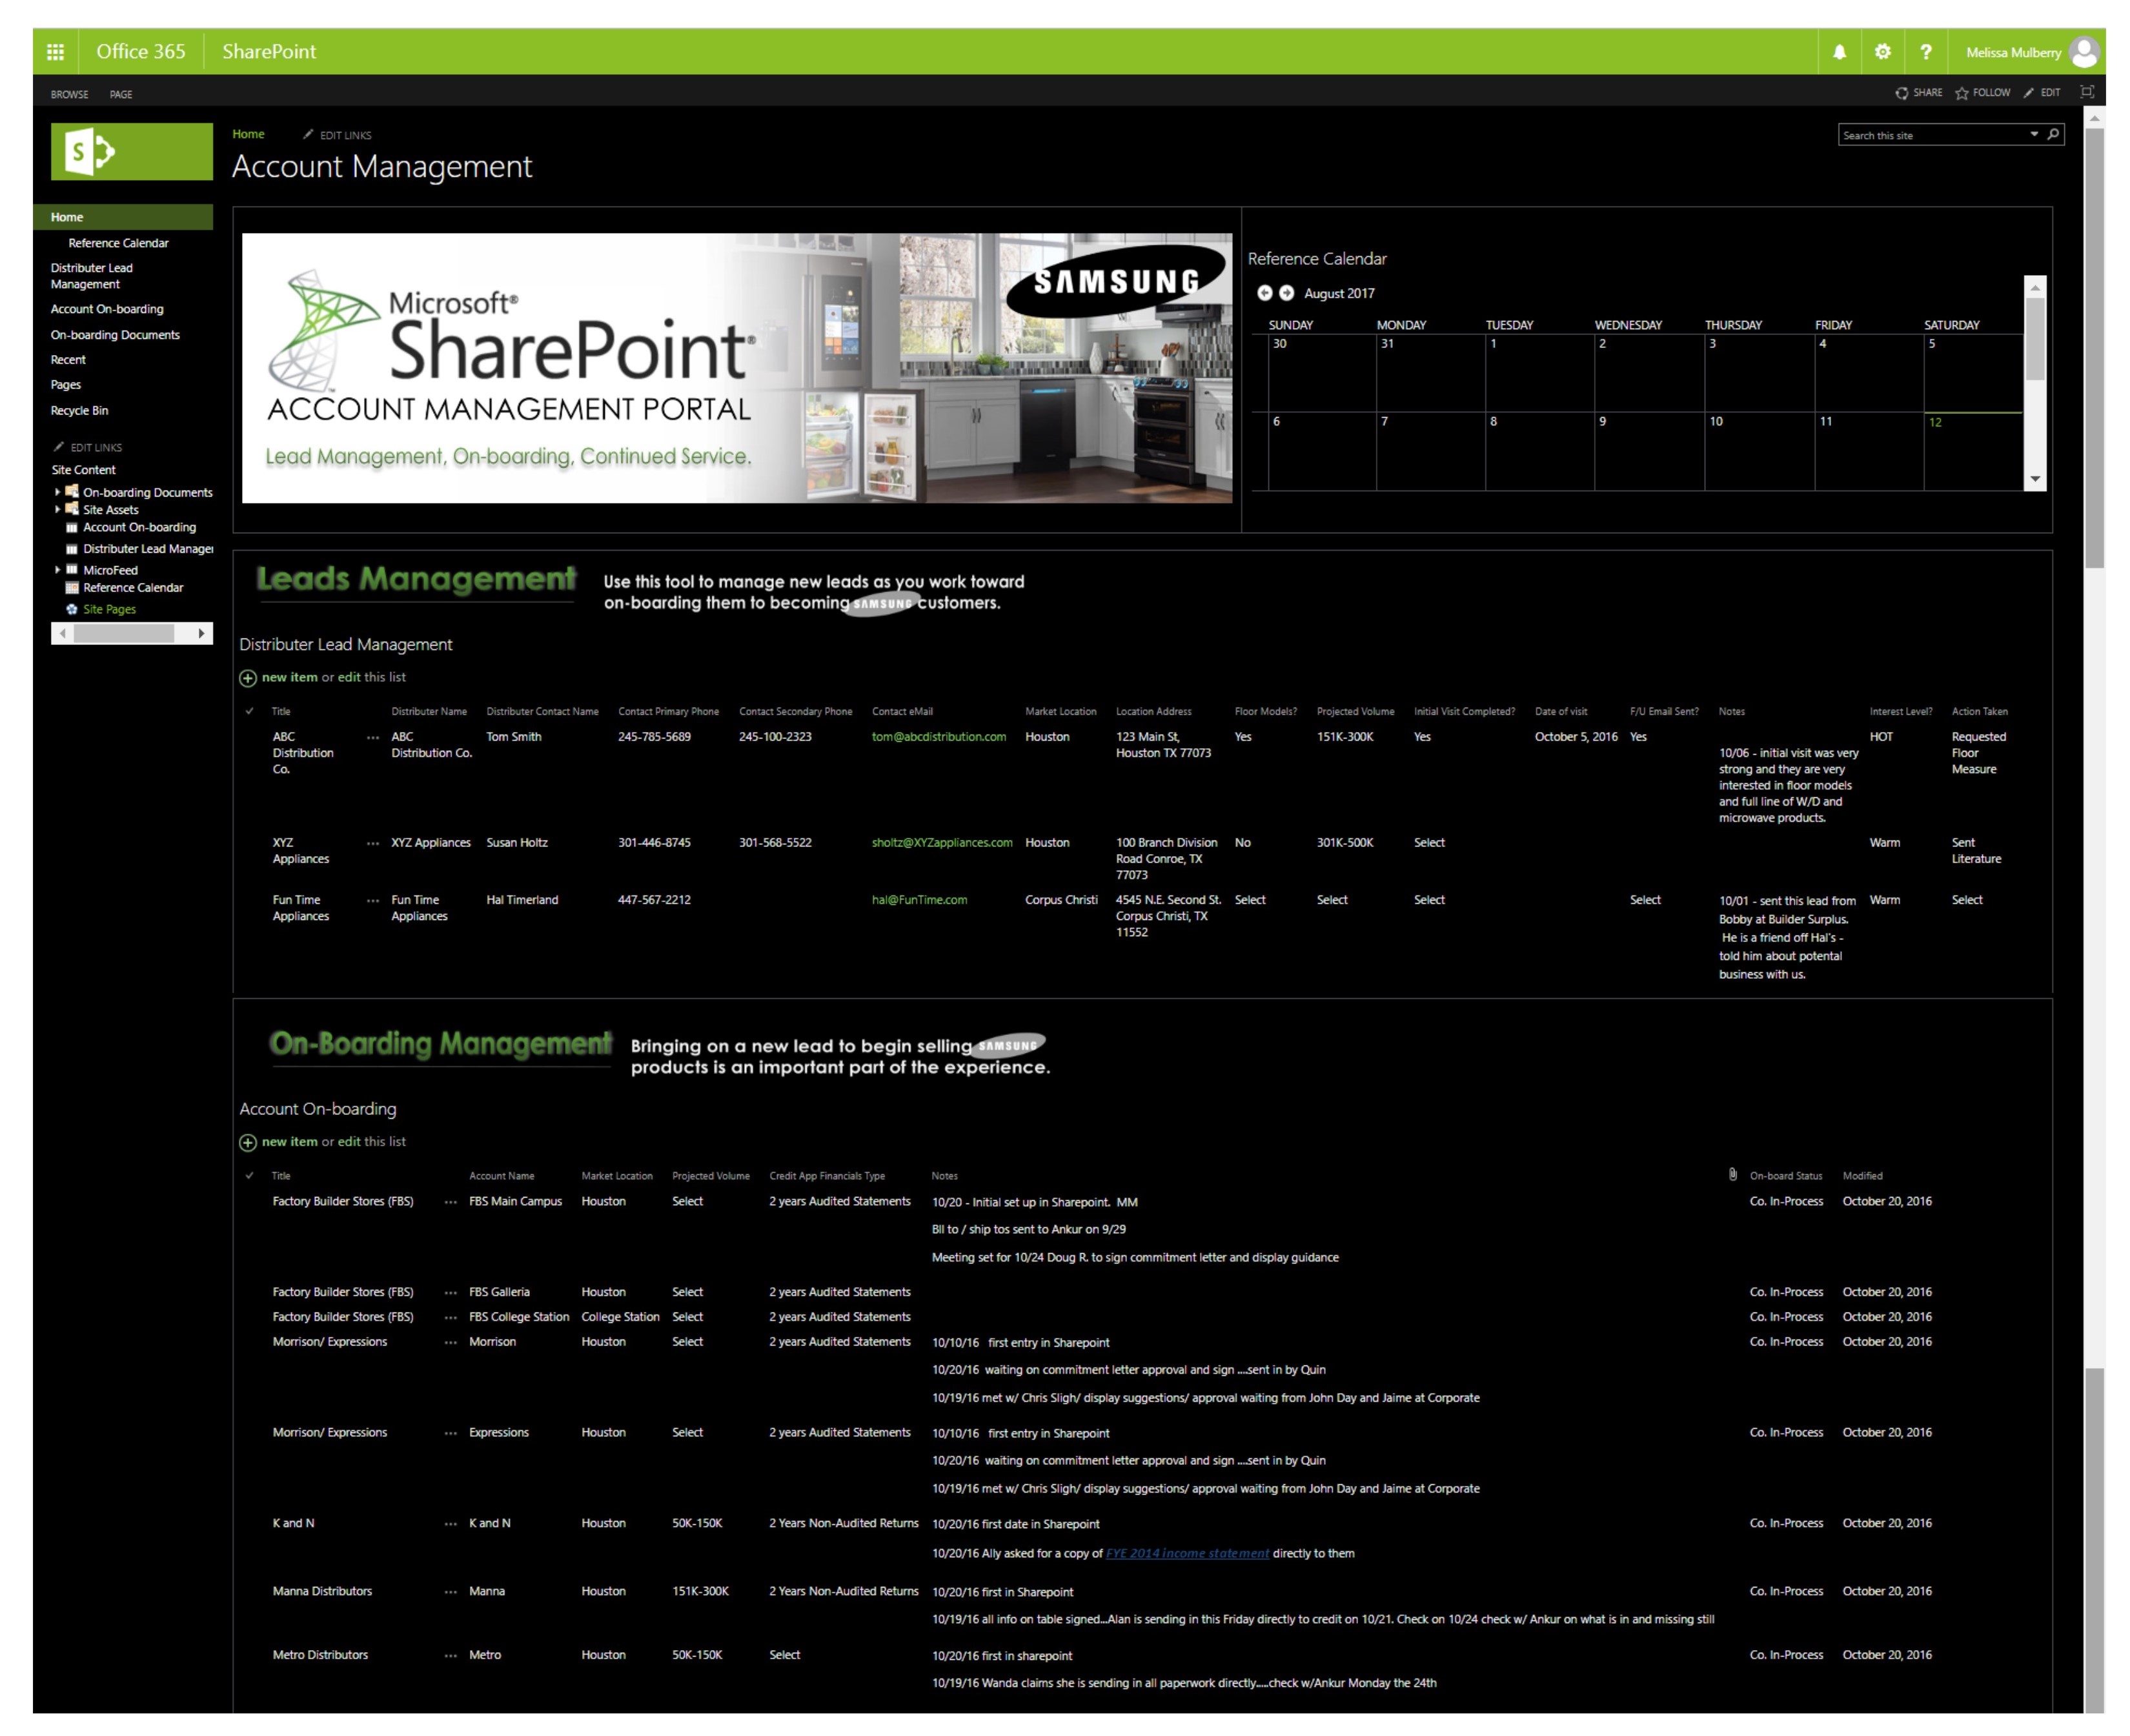Click the attachment paperclip column header
The image size is (2130, 1736).
coord(1732,1175)
